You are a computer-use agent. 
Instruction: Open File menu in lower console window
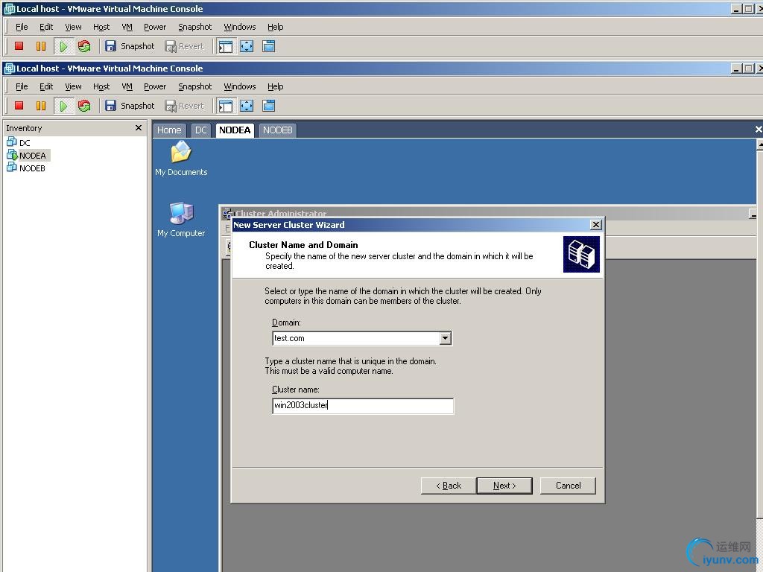22,86
